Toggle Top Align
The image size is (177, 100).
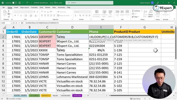42,12
